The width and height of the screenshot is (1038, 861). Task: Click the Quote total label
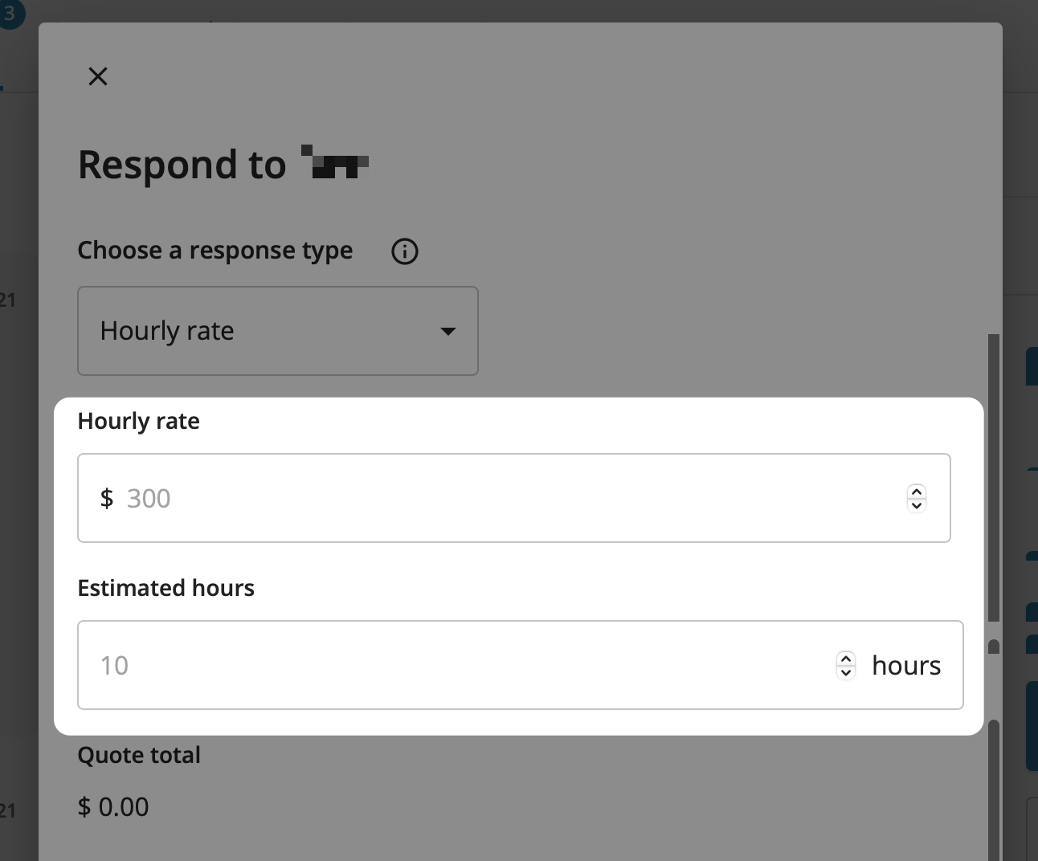click(x=139, y=755)
